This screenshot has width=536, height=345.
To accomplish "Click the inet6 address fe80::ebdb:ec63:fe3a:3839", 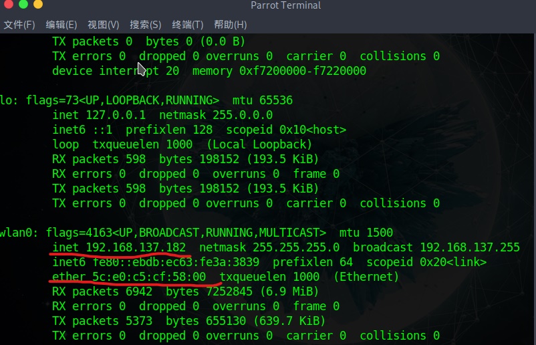I will (x=176, y=262).
